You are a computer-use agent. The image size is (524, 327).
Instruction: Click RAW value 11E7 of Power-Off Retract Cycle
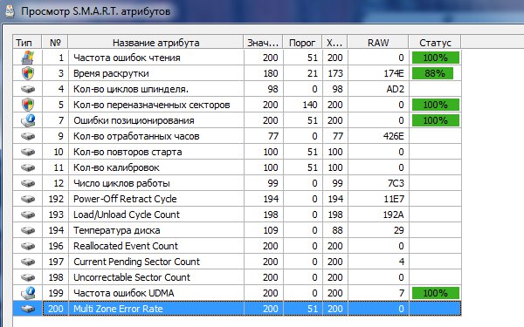coord(394,199)
